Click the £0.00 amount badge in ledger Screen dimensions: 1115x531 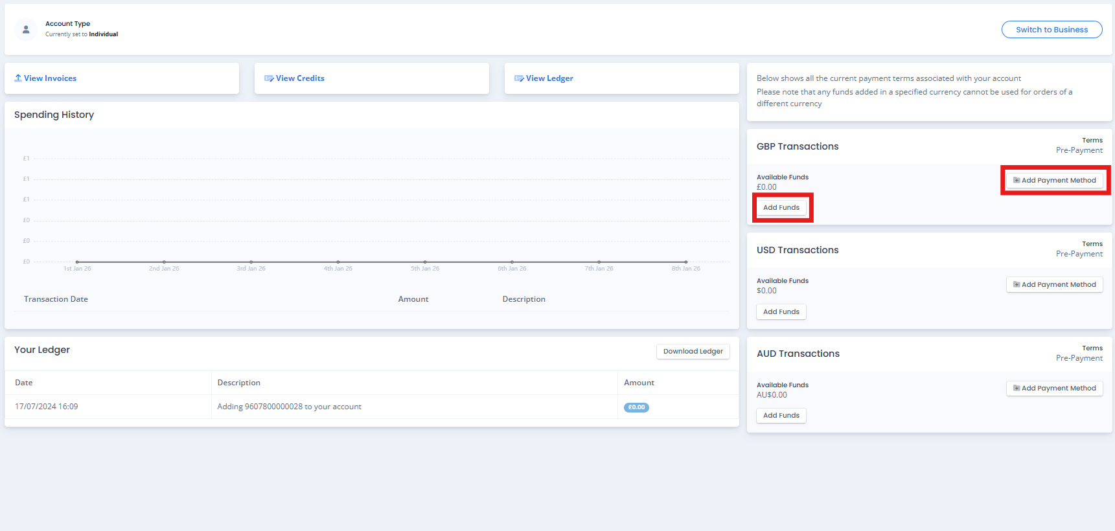tap(636, 407)
